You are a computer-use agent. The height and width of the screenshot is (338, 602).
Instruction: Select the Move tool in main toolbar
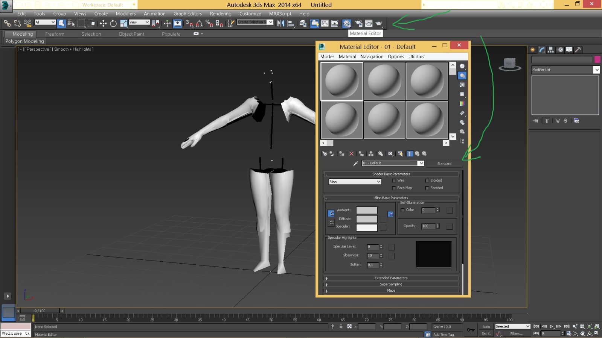(103, 23)
